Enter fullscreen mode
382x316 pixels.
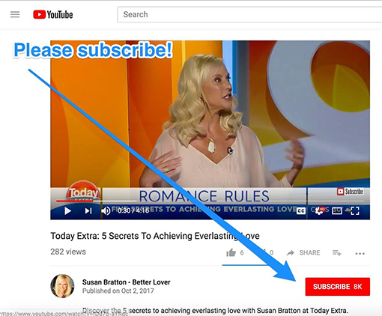355,211
